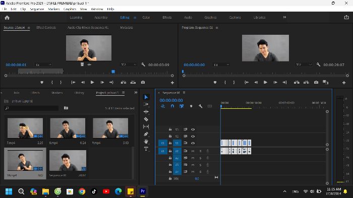Mute audio track A1

tap(193, 151)
